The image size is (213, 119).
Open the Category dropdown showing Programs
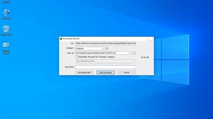pos(90,49)
